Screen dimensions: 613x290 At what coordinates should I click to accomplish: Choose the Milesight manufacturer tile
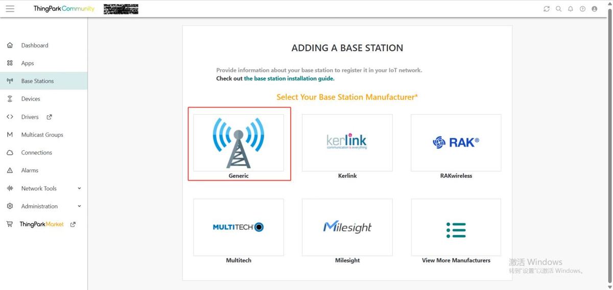click(347, 227)
